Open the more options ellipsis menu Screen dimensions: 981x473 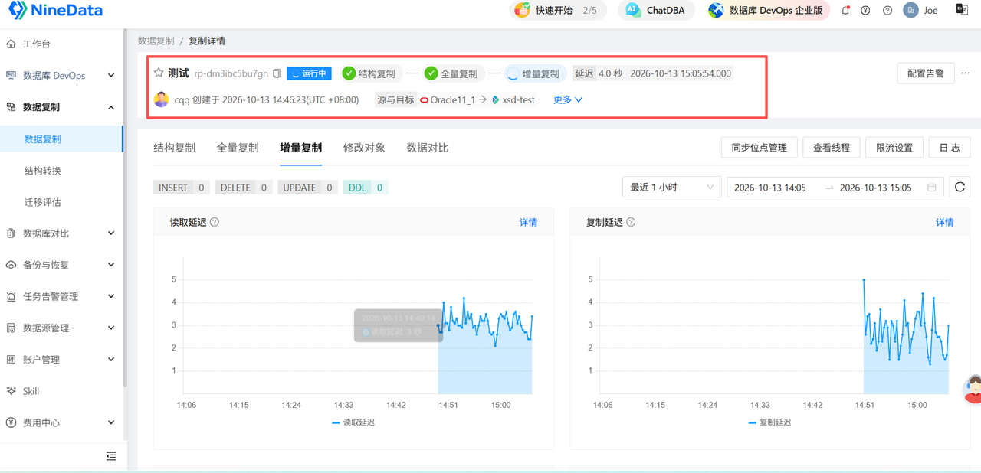pos(965,73)
